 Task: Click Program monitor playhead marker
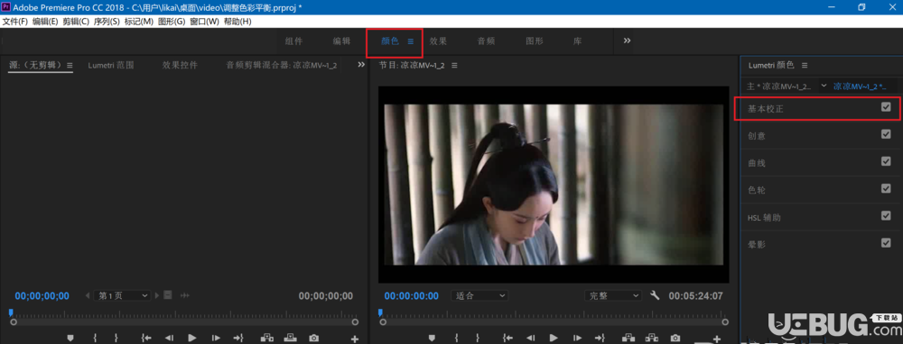(x=380, y=312)
